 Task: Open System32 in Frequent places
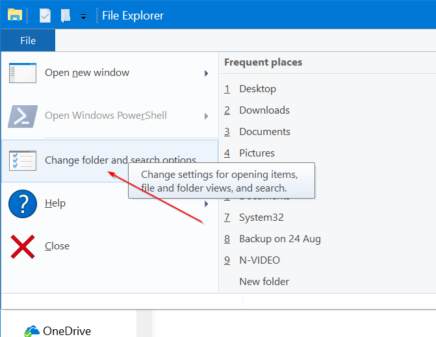[x=261, y=218]
